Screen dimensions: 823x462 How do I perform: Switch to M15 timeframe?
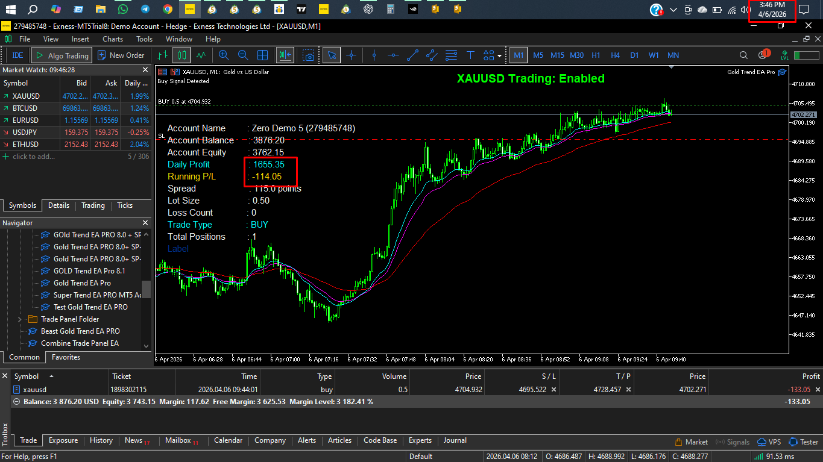pos(557,55)
